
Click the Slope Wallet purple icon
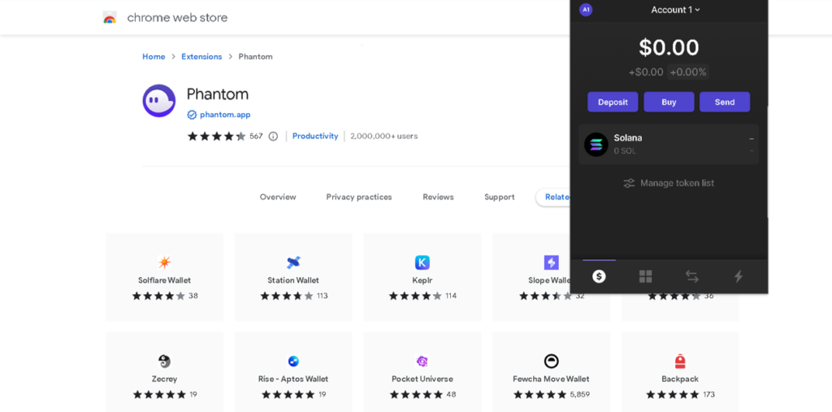pyautogui.click(x=552, y=262)
